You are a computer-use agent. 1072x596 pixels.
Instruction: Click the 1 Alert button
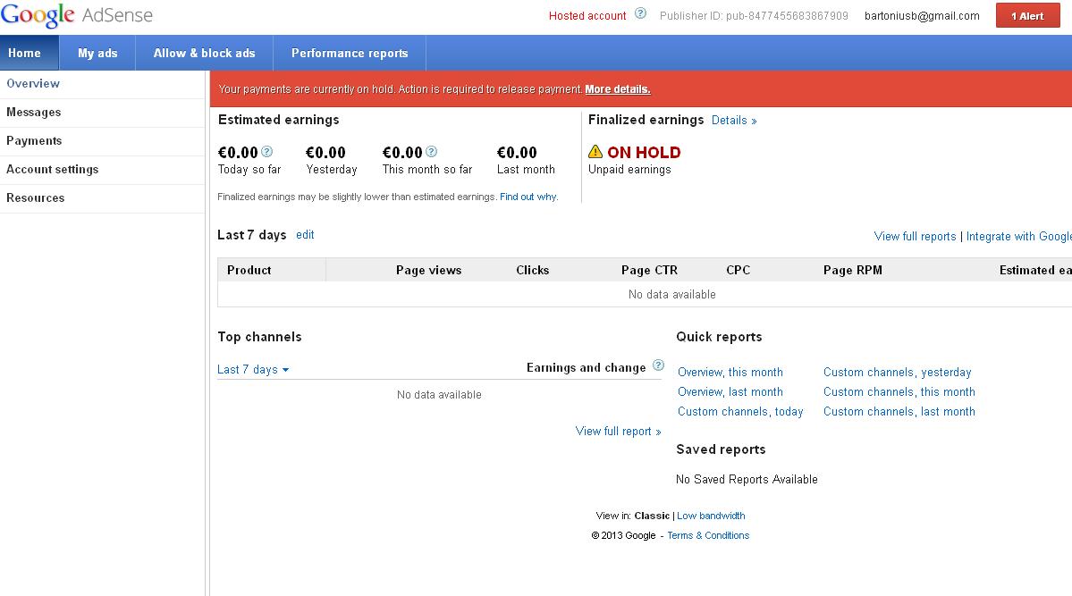tap(1027, 16)
